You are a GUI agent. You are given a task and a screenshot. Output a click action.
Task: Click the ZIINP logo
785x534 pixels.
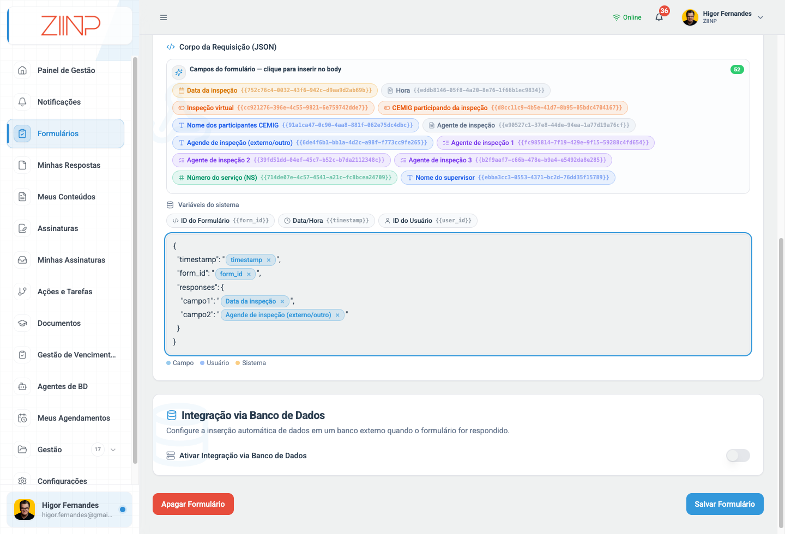[70, 26]
